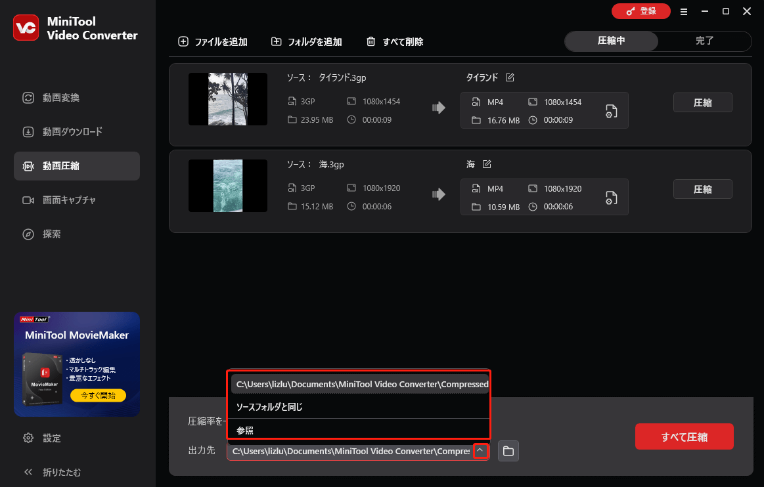The height and width of the screenshot is (487, 764).
Task: Open 設定 in the sidebar
Action: (42, 438)
